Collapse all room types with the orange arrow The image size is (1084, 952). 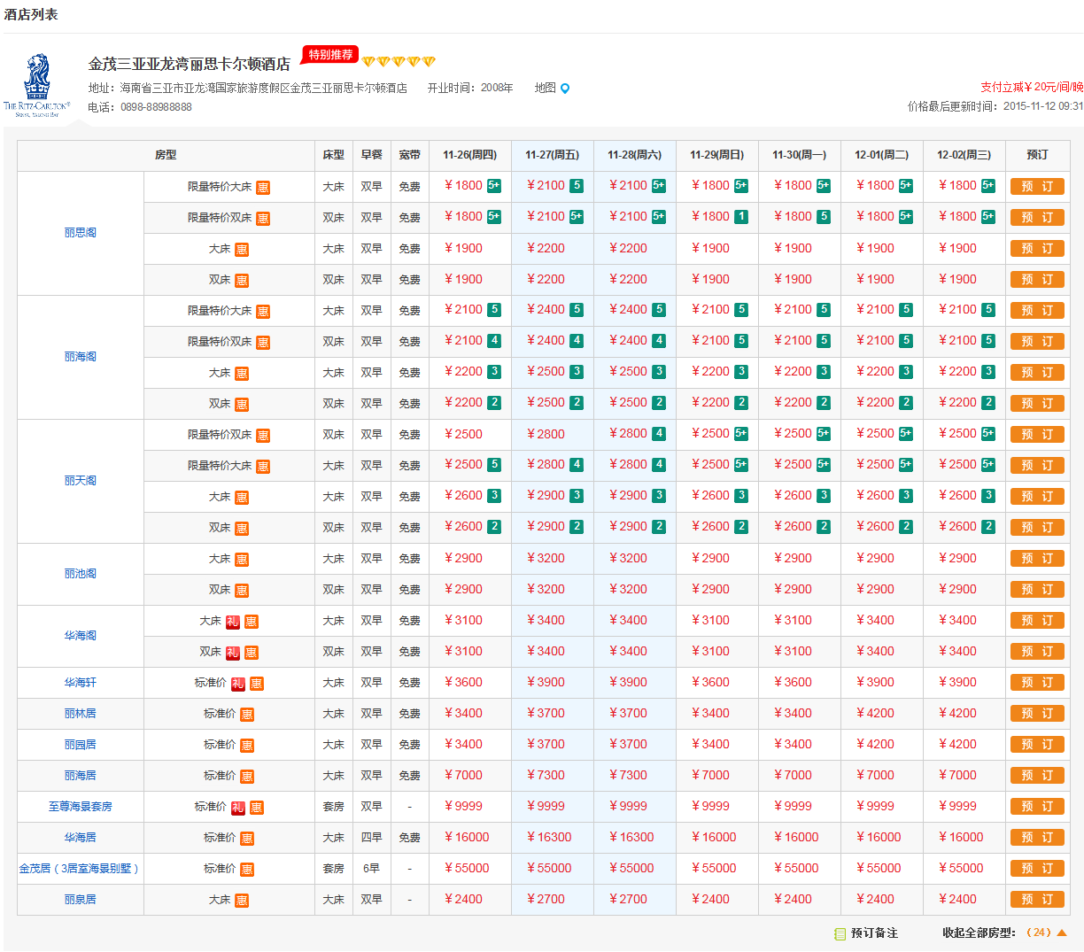coord(1062,933)
